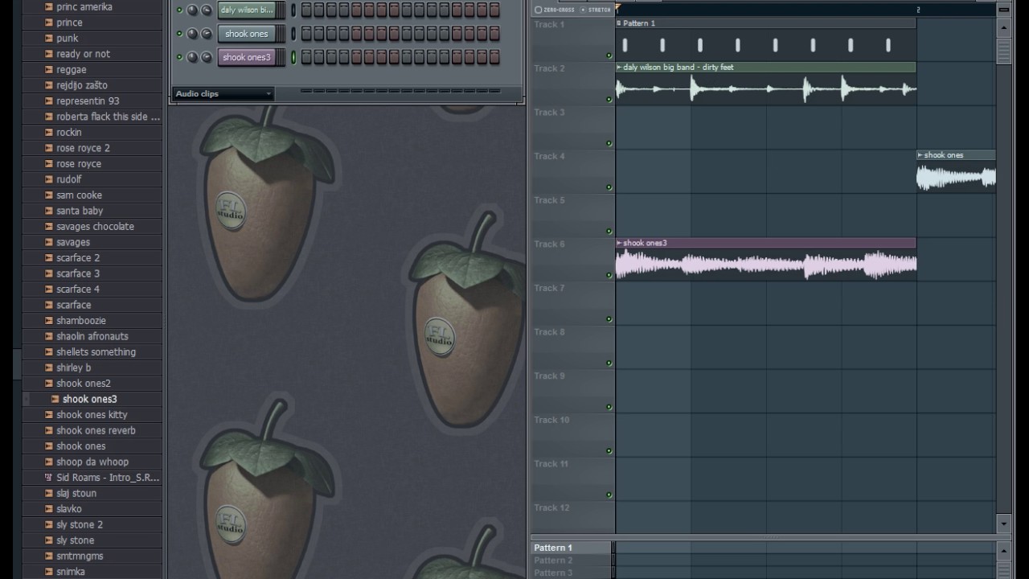
Task: Mute playlist Track 1
Action: click(x=609, y=55)
